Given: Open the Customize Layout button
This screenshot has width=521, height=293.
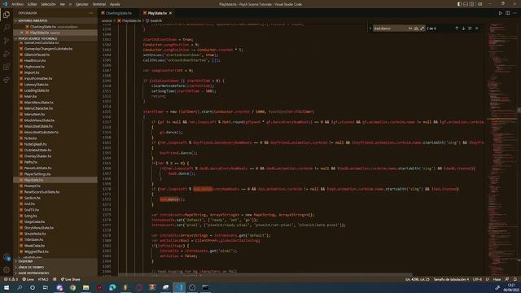Looking at the screenshot, I should coord(479,4).
